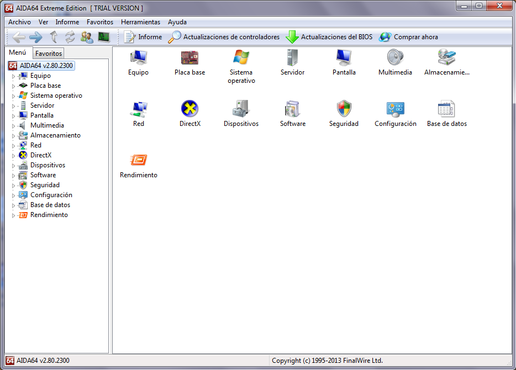Select Software in the tree
This screenshot has height=370, width=516.
point(43,175)
